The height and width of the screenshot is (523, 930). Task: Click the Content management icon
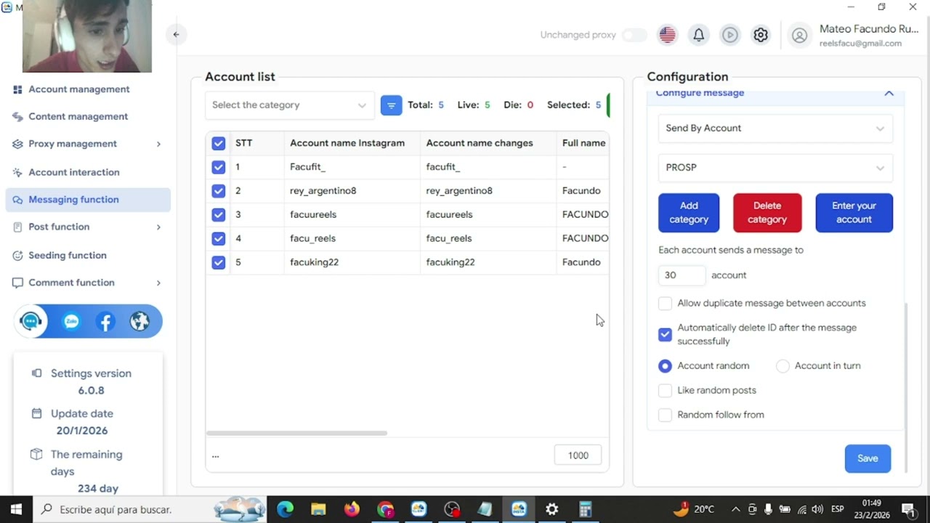click(x=17, y=116)
